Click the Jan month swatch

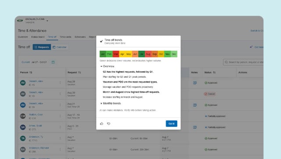(x=103, y=54)
